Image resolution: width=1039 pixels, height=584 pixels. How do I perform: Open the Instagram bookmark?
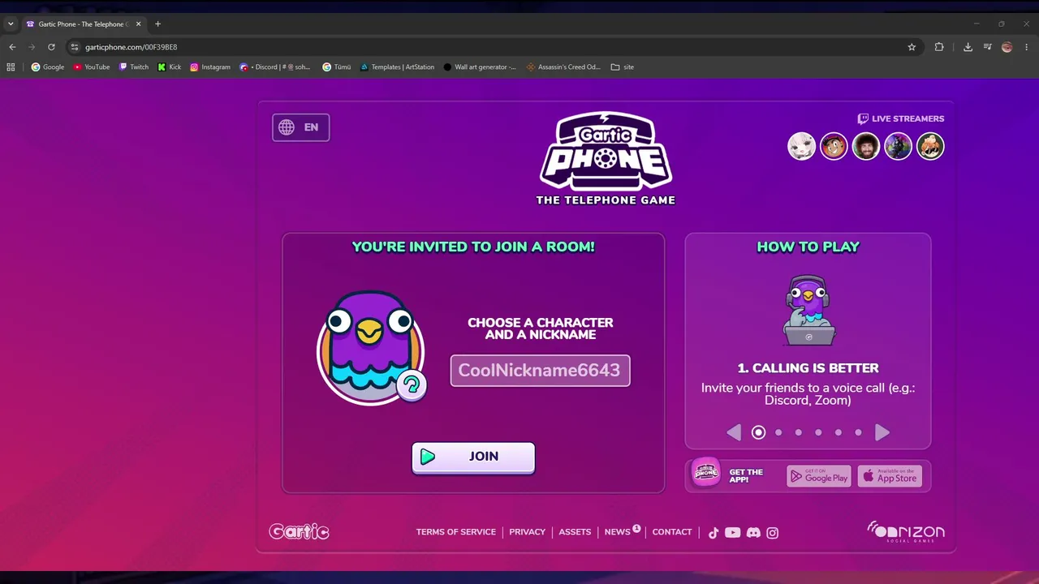tap(210, 67)
